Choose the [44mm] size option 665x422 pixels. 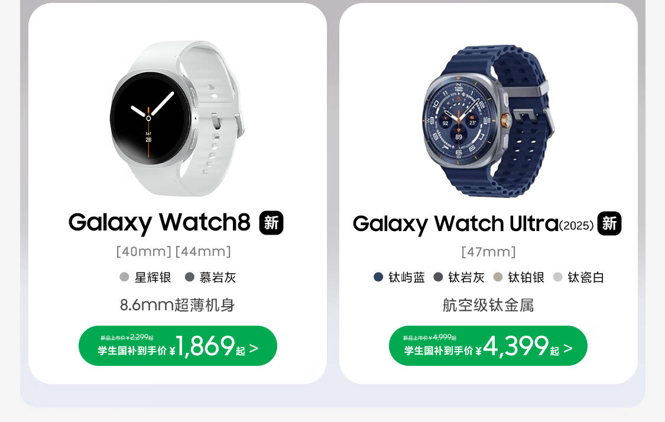tap(203, 252)
